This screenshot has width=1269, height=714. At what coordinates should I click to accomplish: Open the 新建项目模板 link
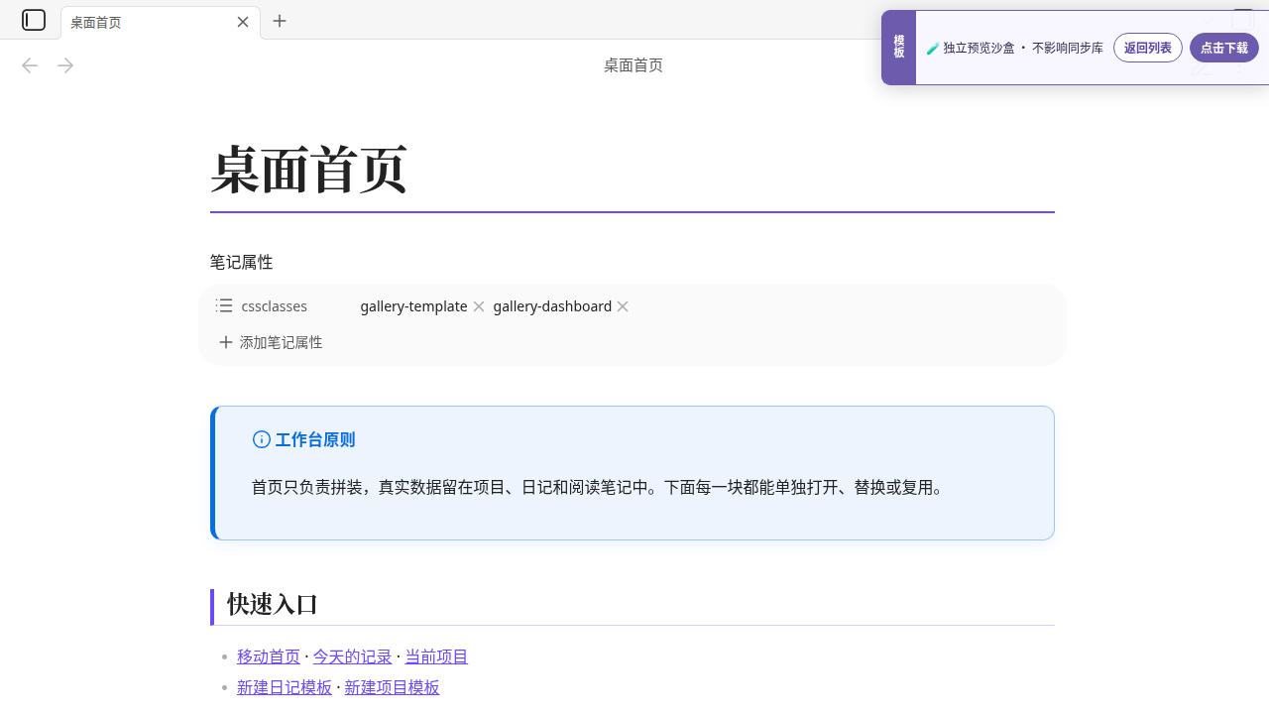coord(392,687)
